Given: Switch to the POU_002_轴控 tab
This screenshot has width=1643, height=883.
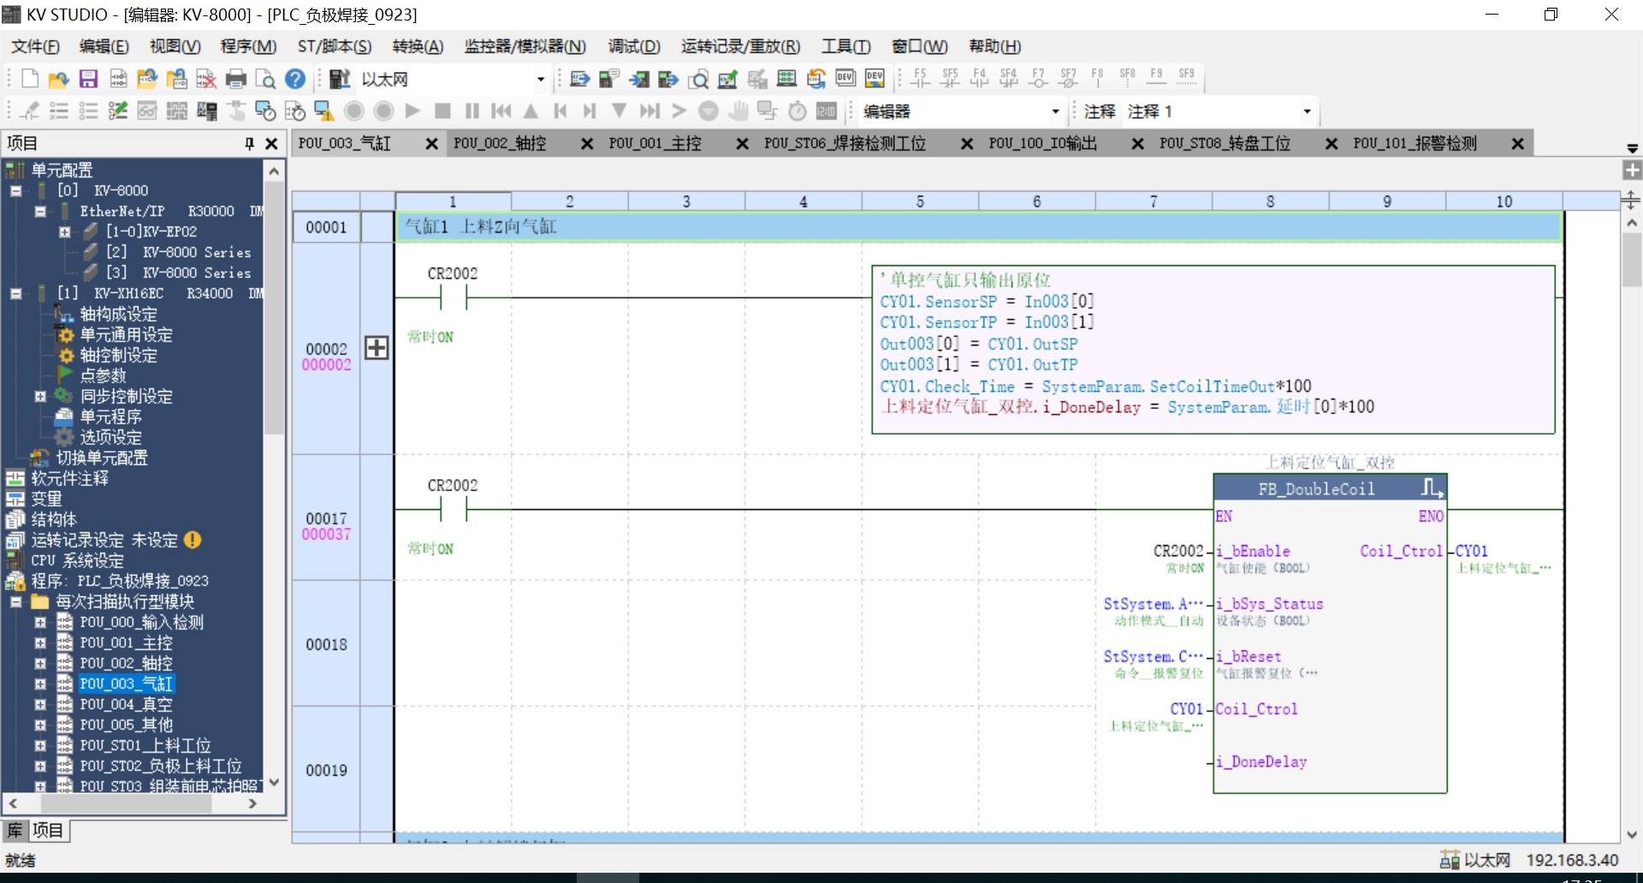Looking at the screenshot, I should point(500,144).
